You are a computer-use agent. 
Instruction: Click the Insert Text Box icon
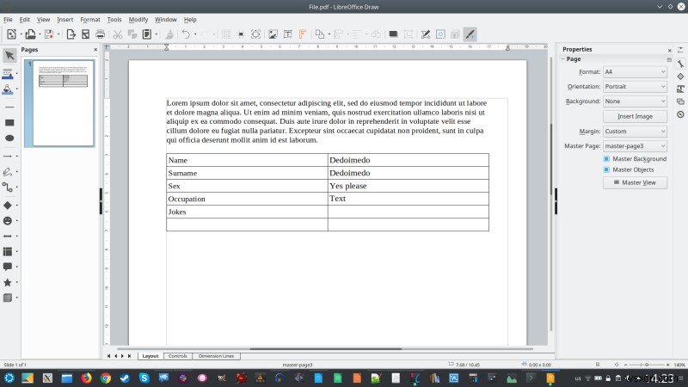pyautogui.click(x=288, y=34)
